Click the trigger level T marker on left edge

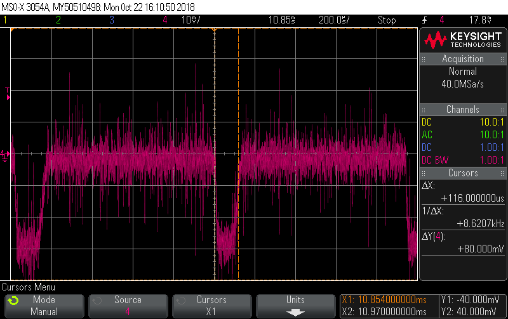click(8, 94)
